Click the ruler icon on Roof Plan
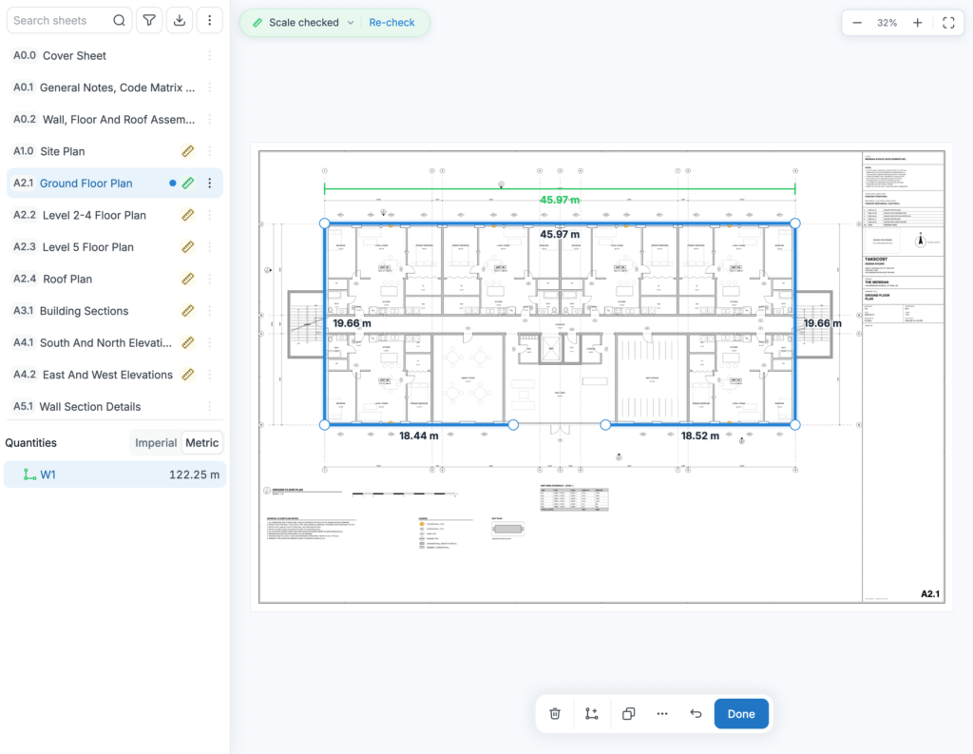Screen dimensions: 973x754 (x=187, y=279)
